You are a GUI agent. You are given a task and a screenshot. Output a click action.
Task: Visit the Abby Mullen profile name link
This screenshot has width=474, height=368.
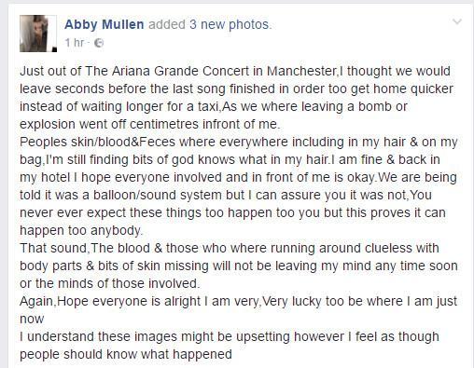coord(105,24)
